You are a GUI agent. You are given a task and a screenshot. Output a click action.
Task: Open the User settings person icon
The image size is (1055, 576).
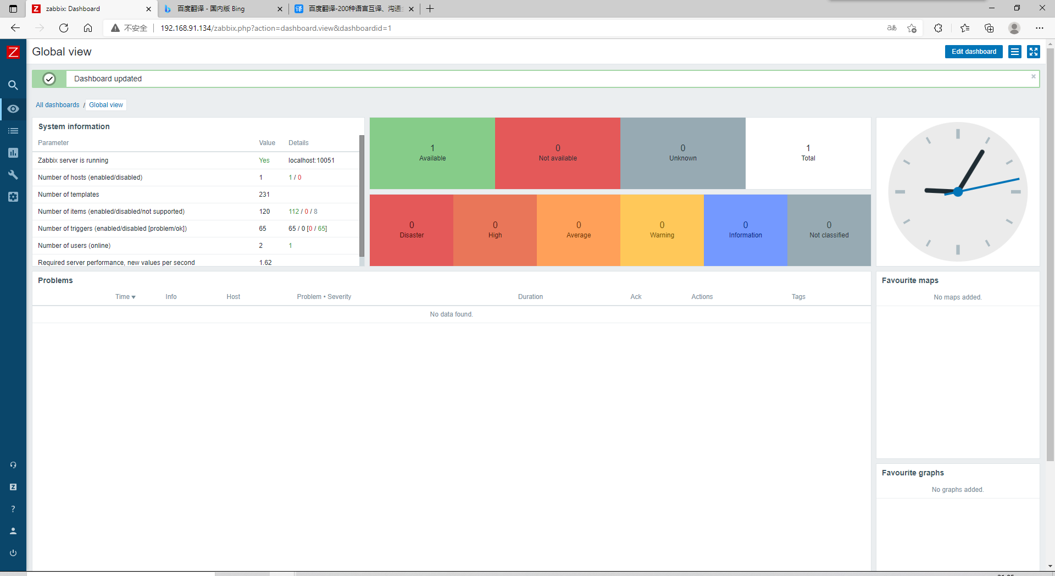[x=13, y=531]
